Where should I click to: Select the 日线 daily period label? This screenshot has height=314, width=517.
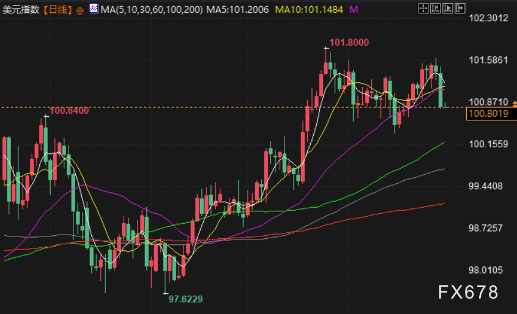tap(58, 10)
